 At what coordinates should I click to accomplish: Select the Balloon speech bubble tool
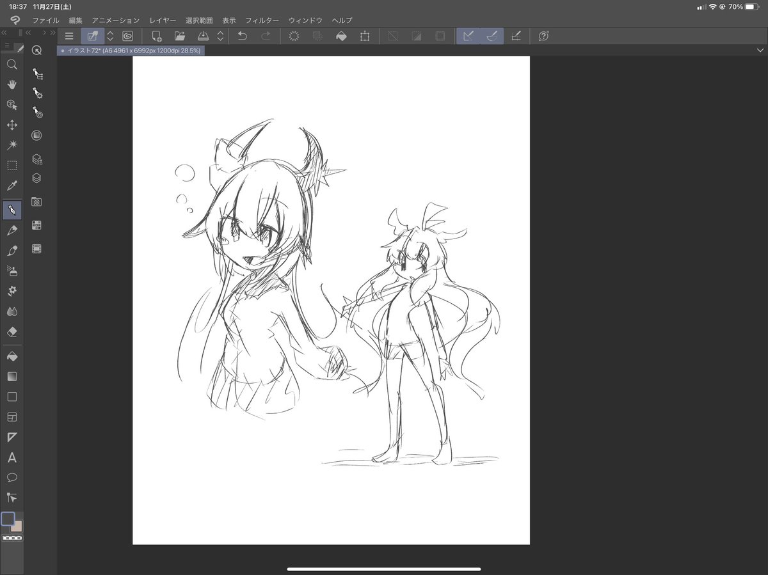[12, 478]
